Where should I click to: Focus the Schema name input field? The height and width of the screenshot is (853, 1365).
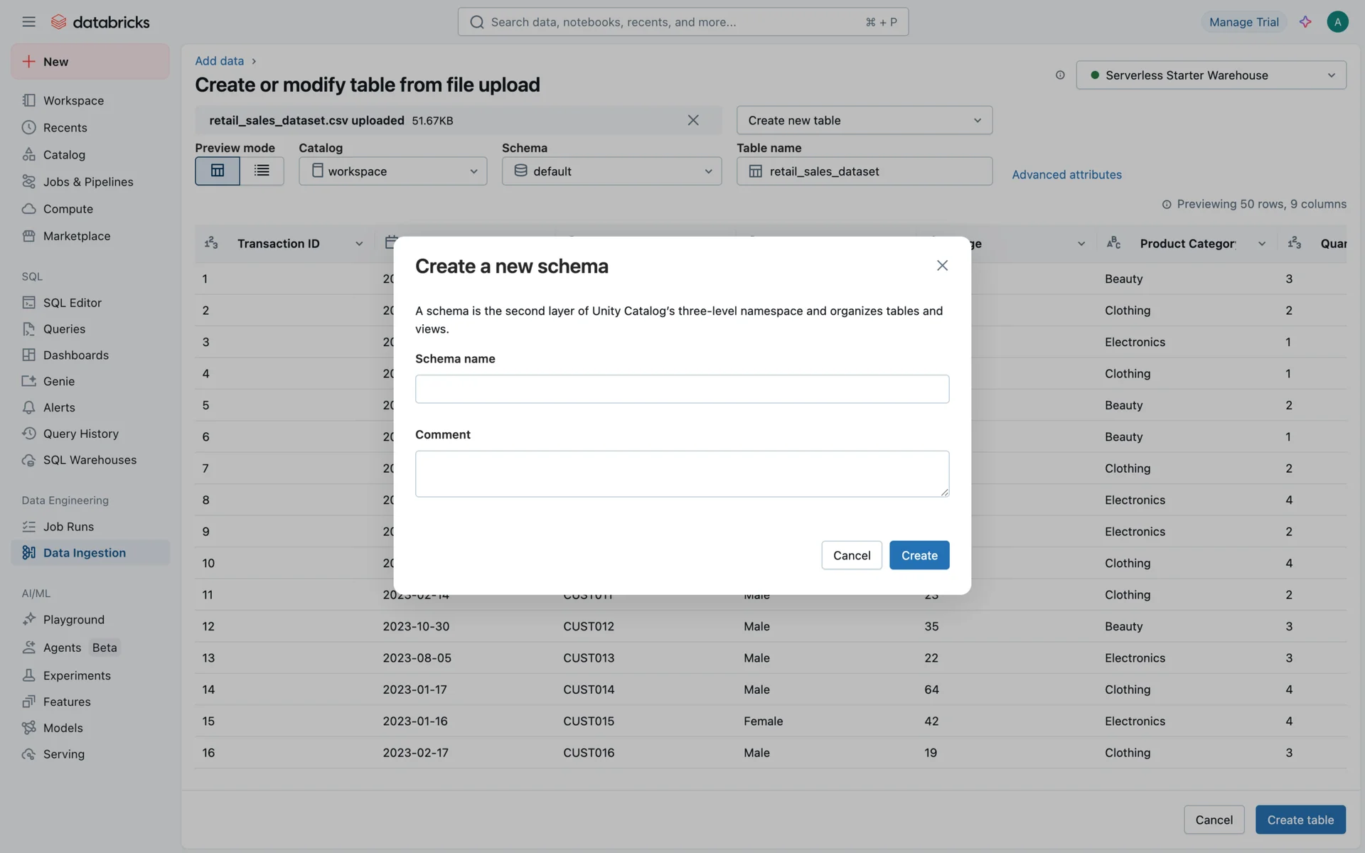coord(682,389)
